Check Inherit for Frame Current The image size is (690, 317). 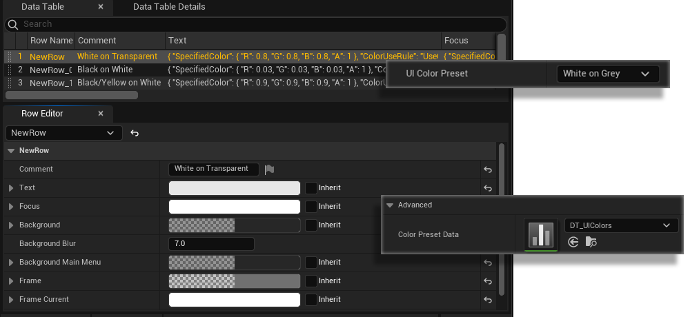(x=311, y=300)
